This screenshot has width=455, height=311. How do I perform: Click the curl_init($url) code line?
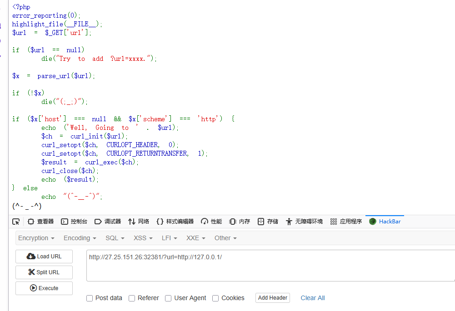tap(85, 136)
